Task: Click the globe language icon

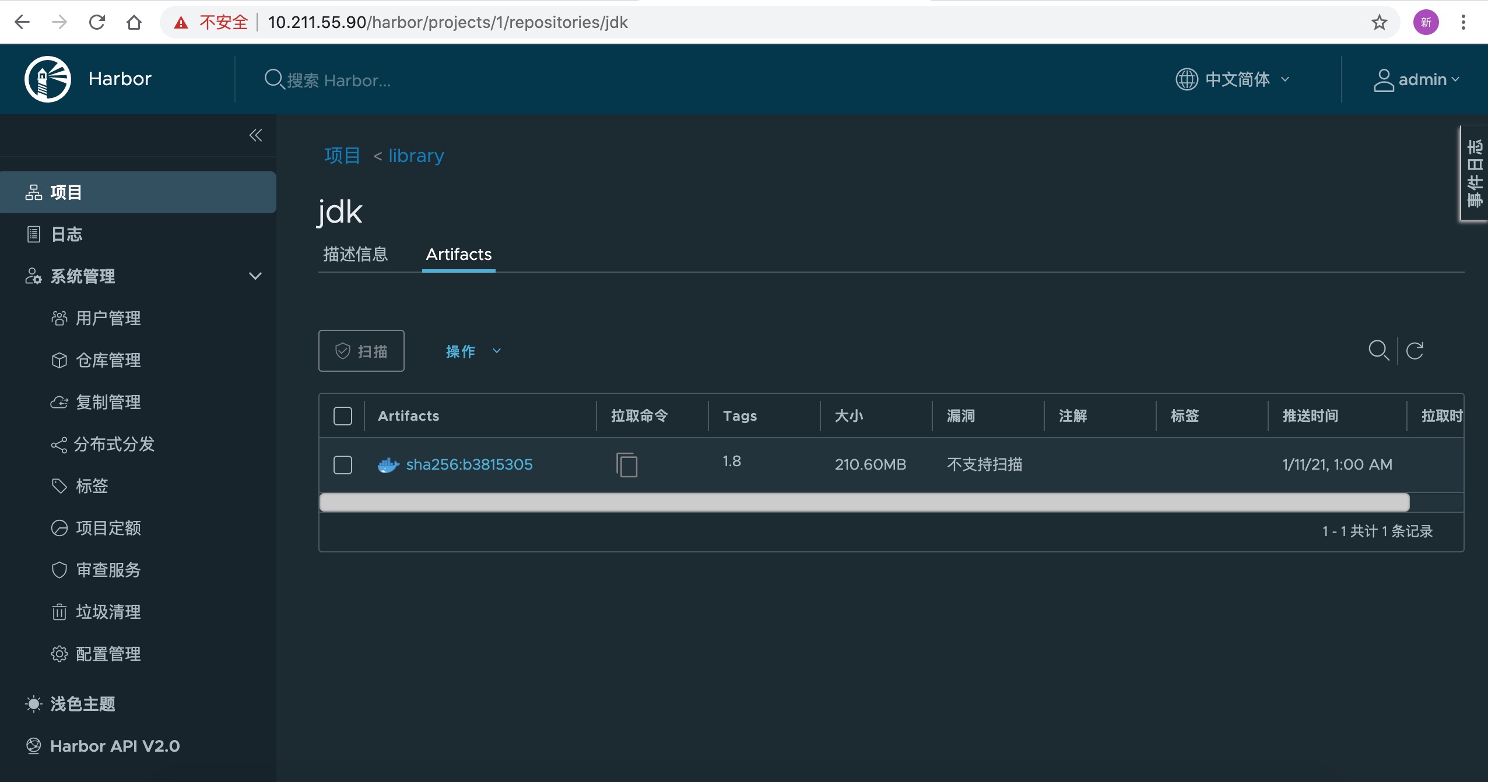Action: click(x=1187, y=79)
